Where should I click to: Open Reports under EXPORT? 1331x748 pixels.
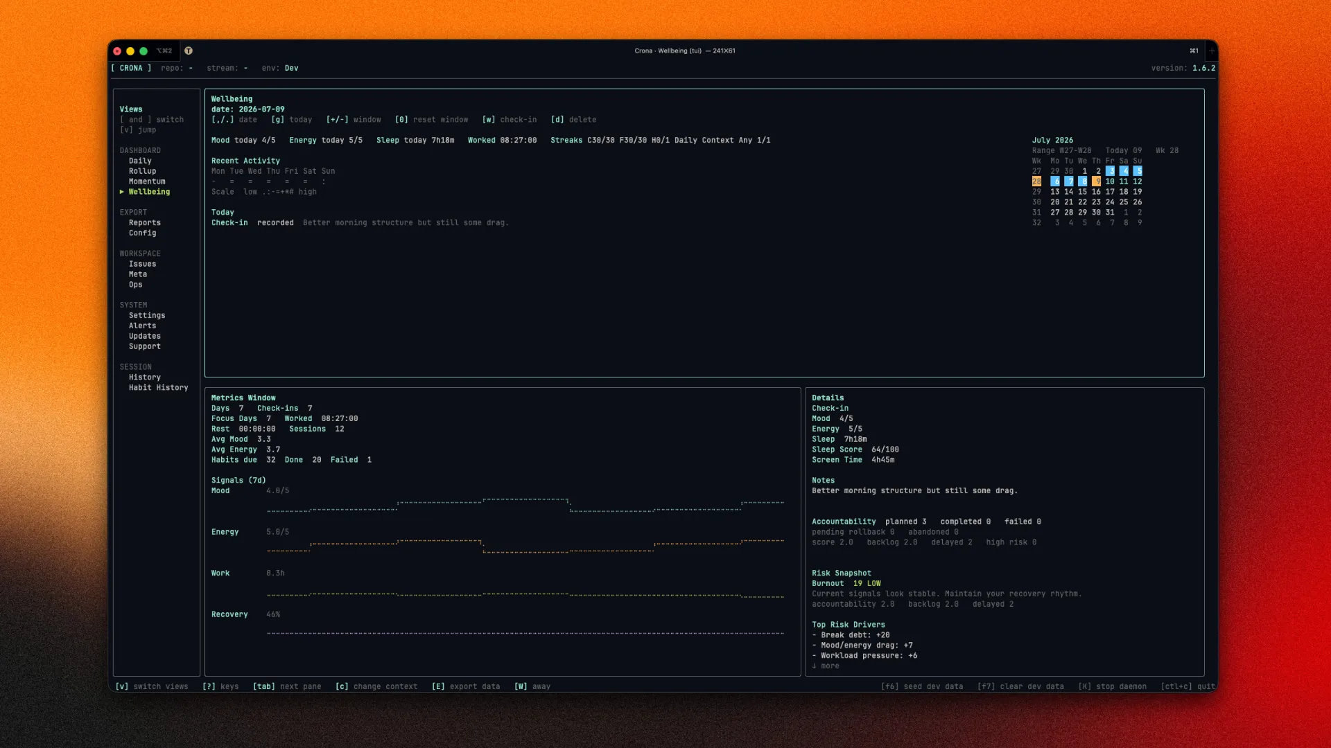(144, 223)
